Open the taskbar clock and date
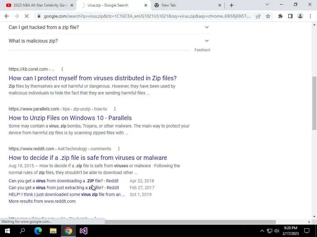The width and height of the screenshot is (317, 237). pyautogui.click(x=290, y=231)
